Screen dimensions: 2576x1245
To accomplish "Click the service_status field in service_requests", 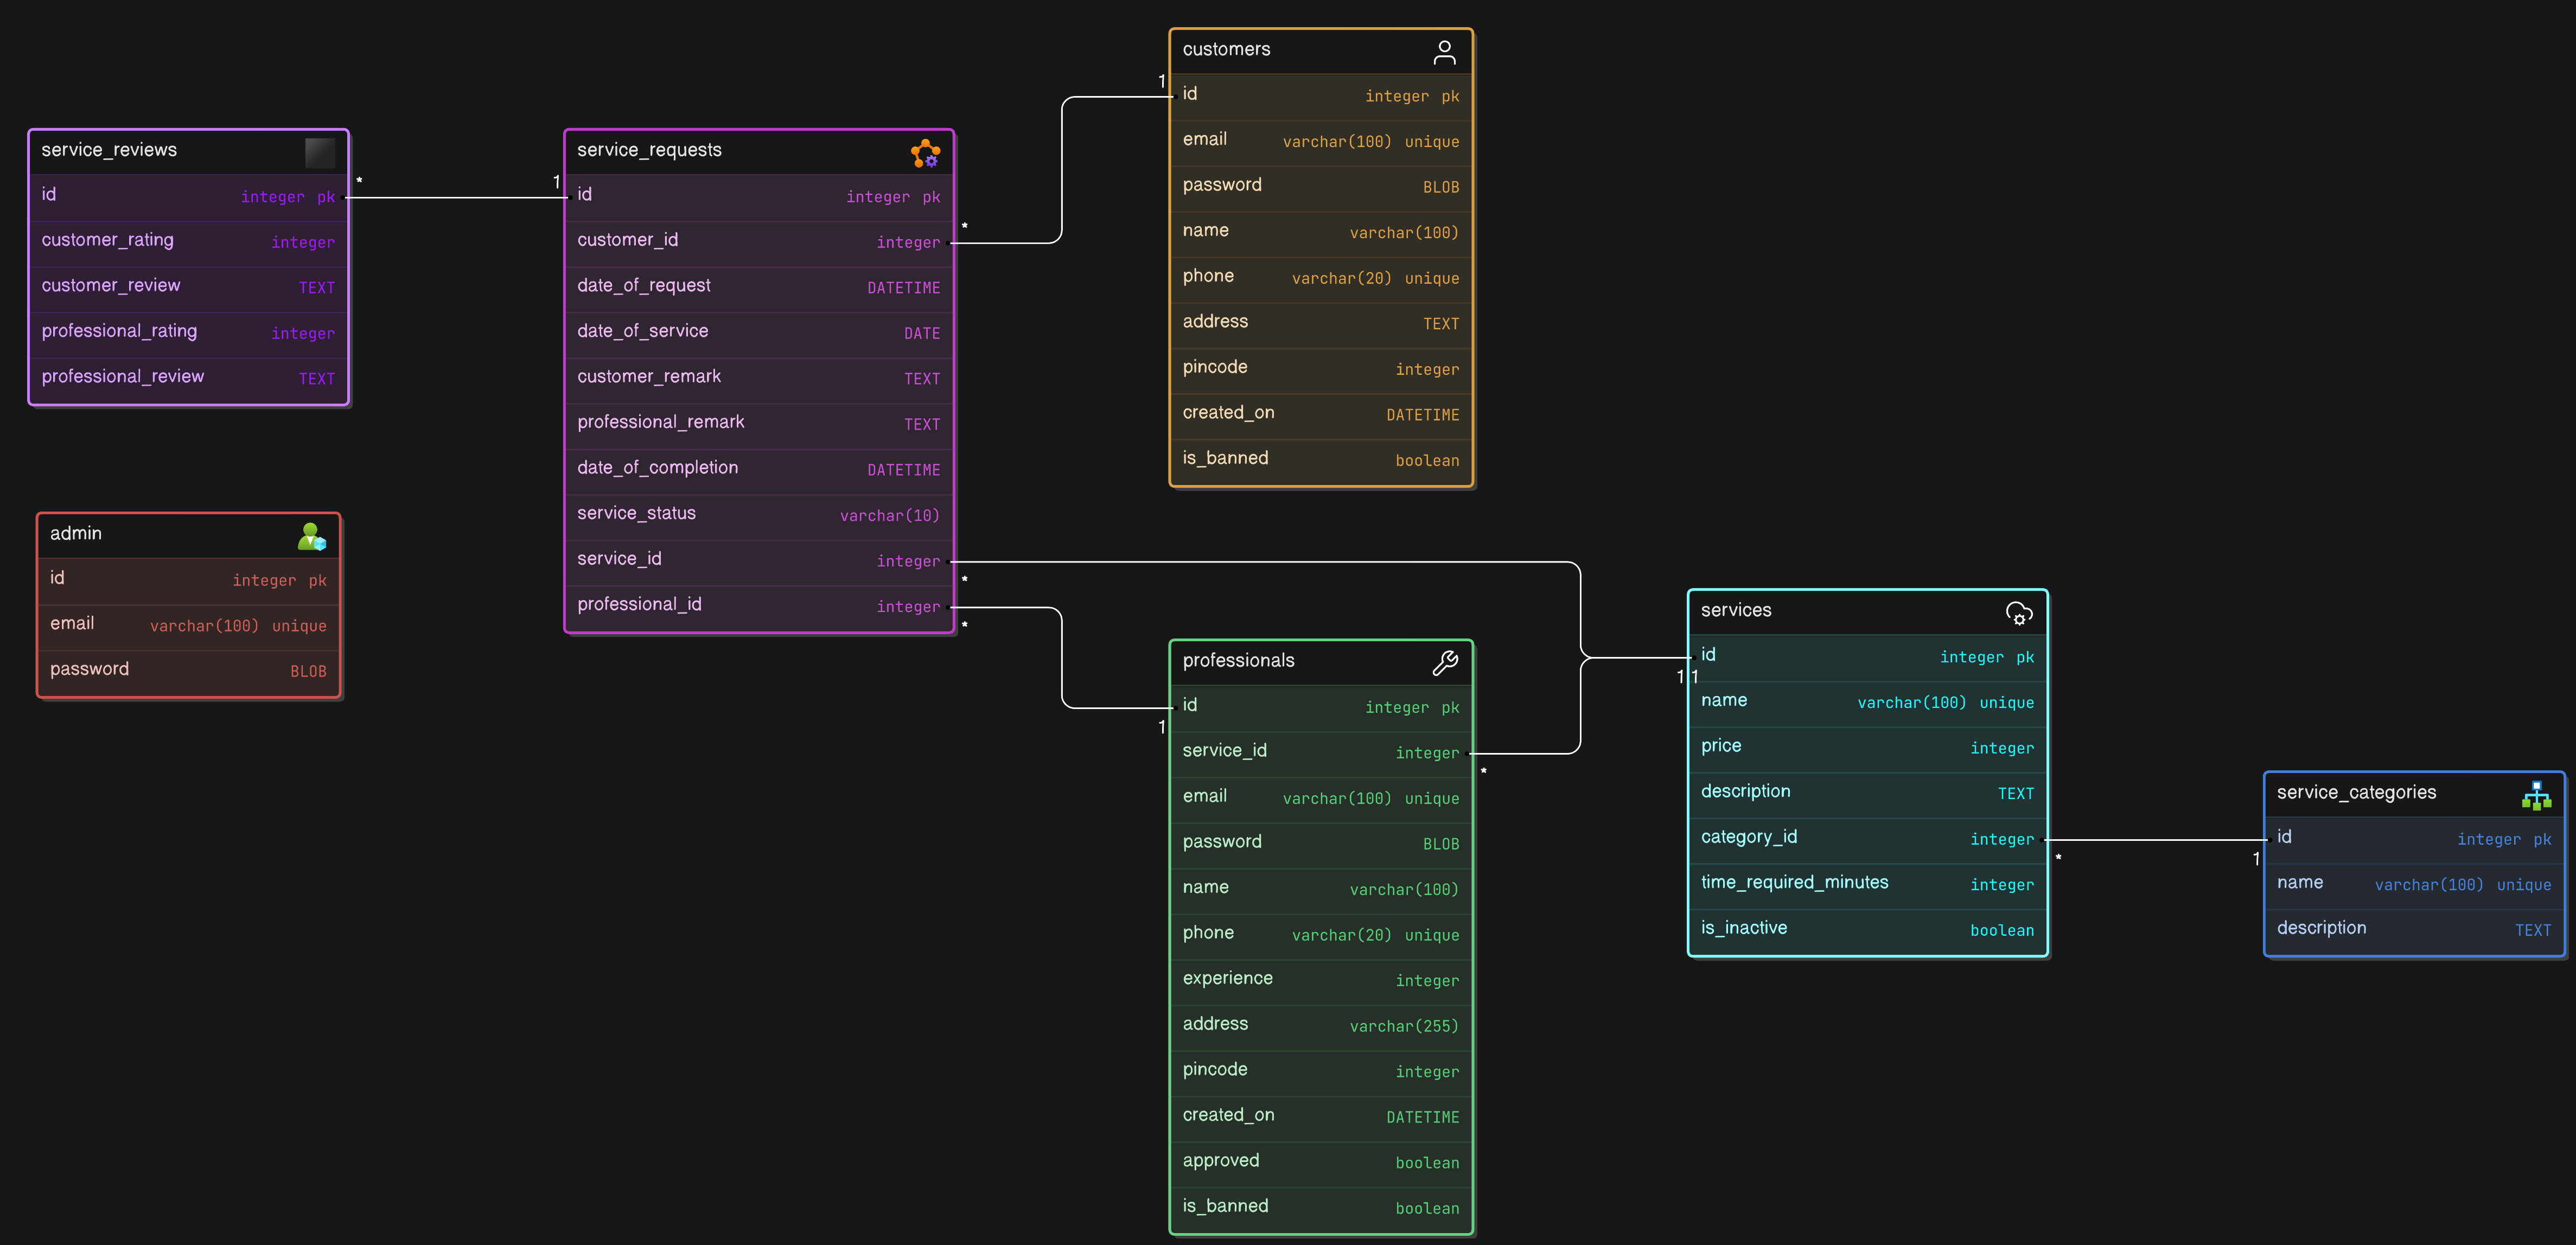I will (757, 513).
